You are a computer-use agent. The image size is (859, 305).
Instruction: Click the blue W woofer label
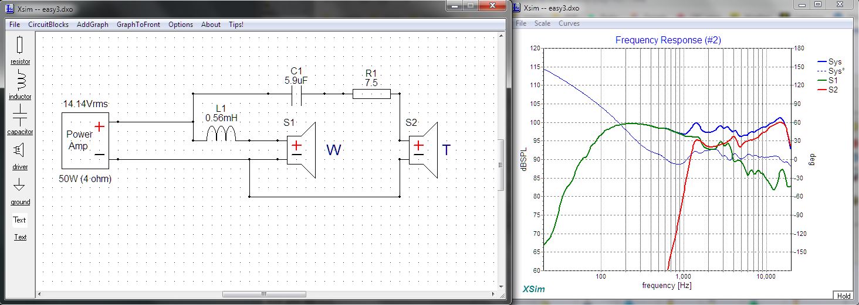(334, 150)
